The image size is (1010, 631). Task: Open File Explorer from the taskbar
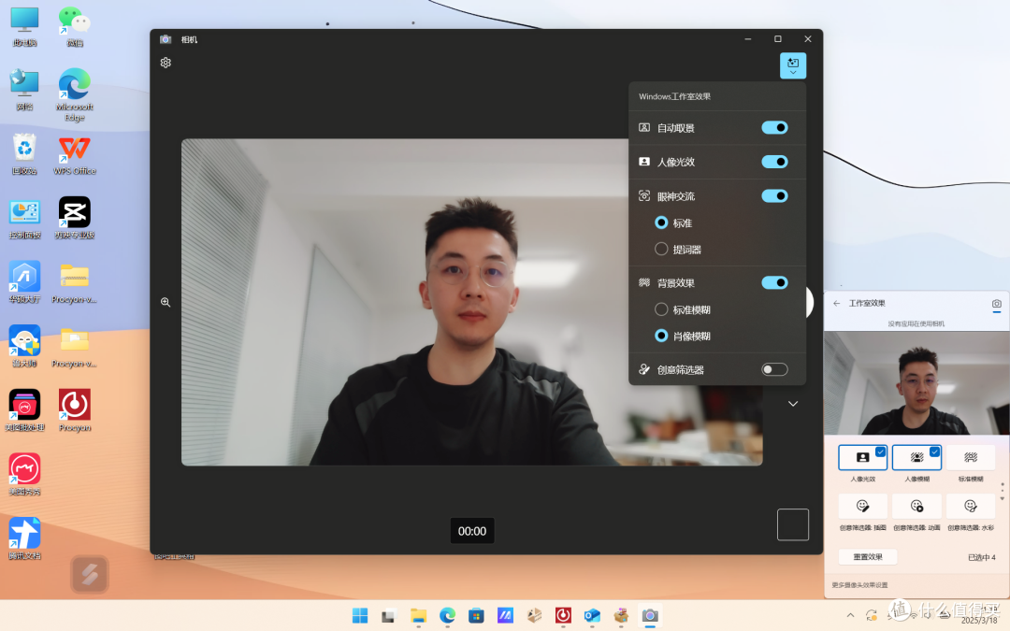point(418,616)
